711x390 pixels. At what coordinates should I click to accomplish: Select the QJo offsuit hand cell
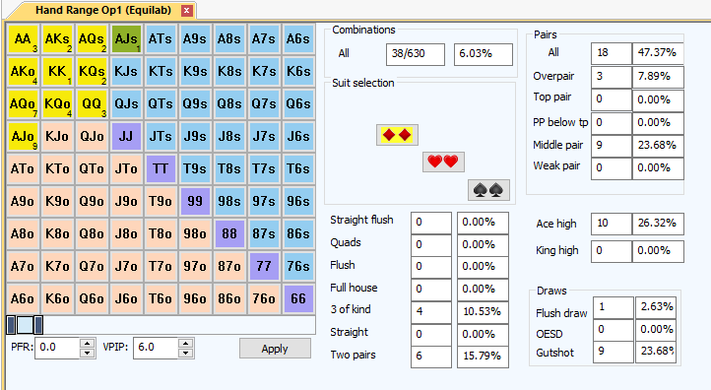[x=92, y=137]
